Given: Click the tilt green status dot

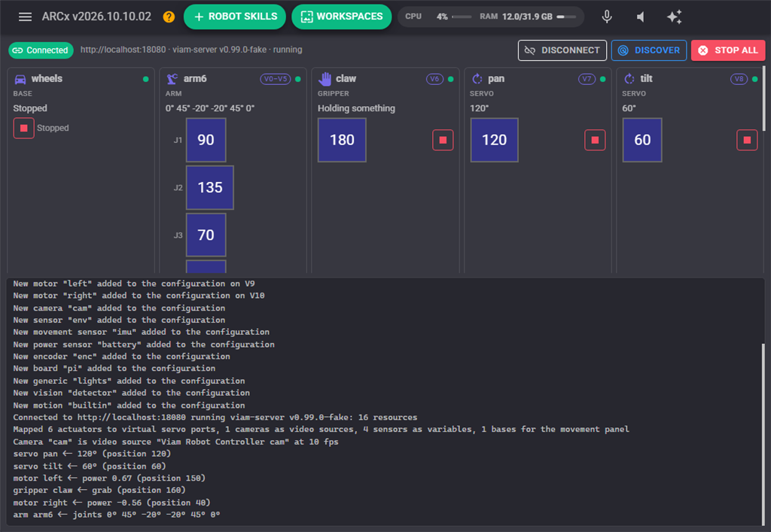Looking at the screenshot, I should pyautogui.click(x=754, y=79).
